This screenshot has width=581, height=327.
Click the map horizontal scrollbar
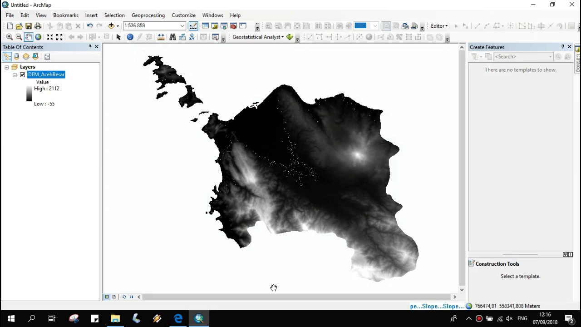coord(297,297)
